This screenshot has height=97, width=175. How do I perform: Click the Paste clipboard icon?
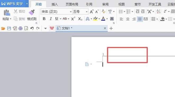[x=7, y=13]
